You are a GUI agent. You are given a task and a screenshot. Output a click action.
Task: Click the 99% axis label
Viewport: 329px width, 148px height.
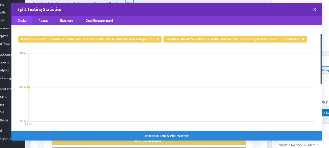[x=23, y=121]
